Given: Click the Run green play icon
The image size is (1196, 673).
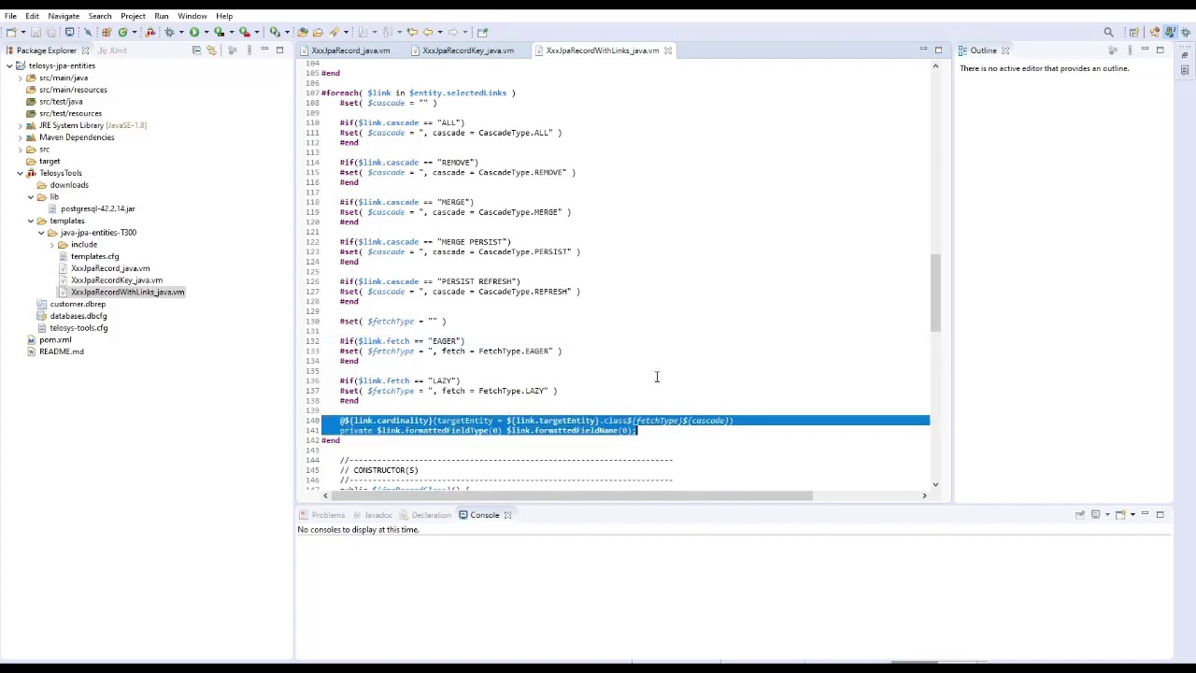Looking at the screenshot, I should click(194, 32).
